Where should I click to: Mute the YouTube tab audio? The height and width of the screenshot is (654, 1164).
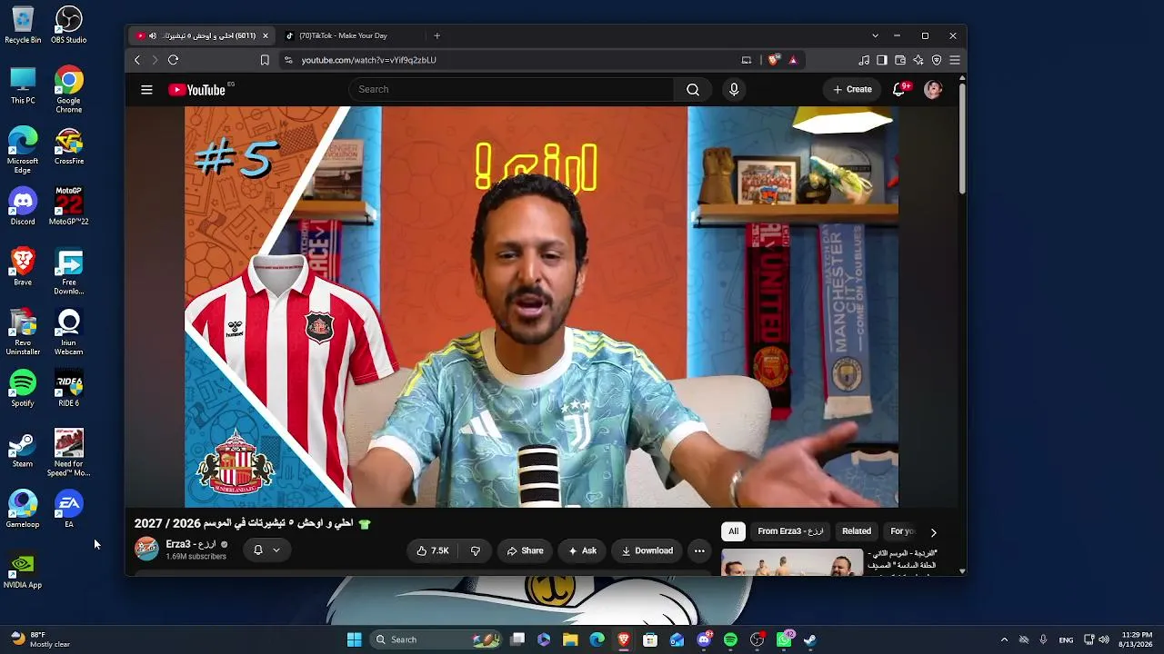click(x=153, y=35)
